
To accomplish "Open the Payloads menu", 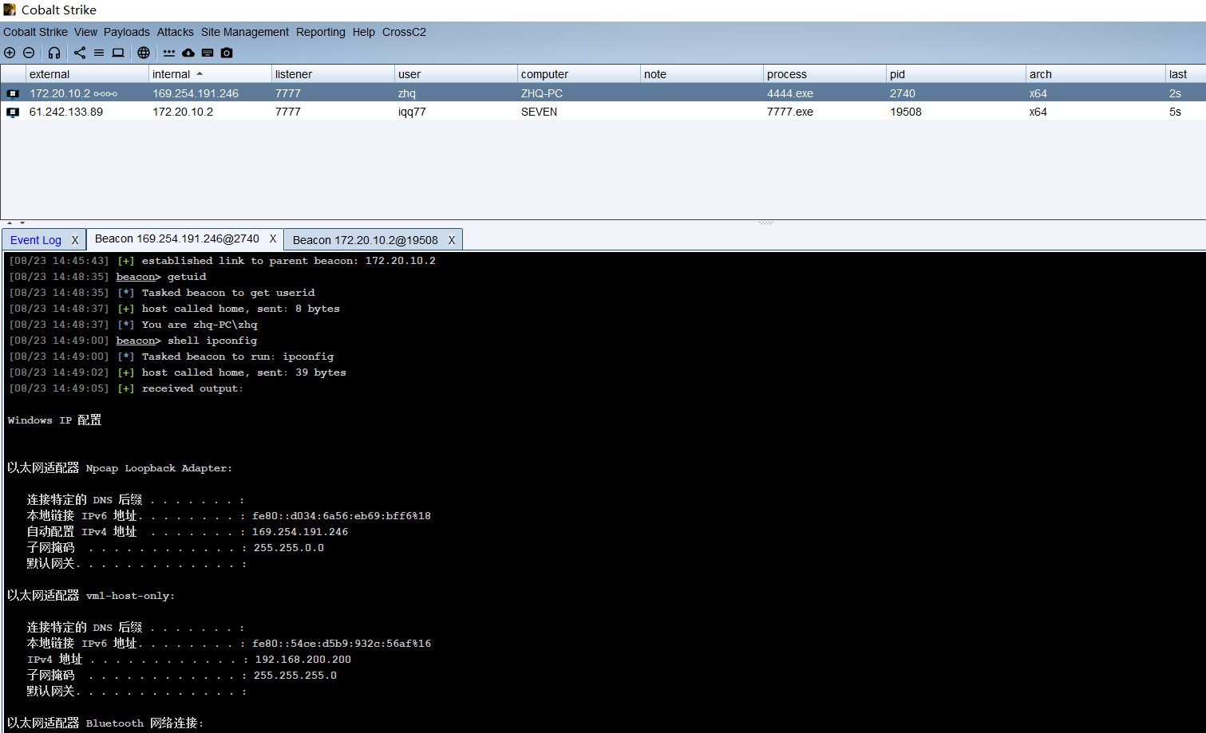I will pos(127,32).
